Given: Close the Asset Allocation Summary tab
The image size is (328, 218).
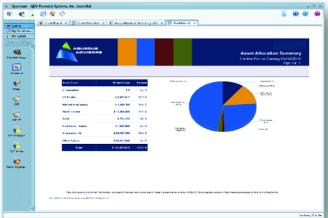Looking at the screenshot, I should (162, 23).
